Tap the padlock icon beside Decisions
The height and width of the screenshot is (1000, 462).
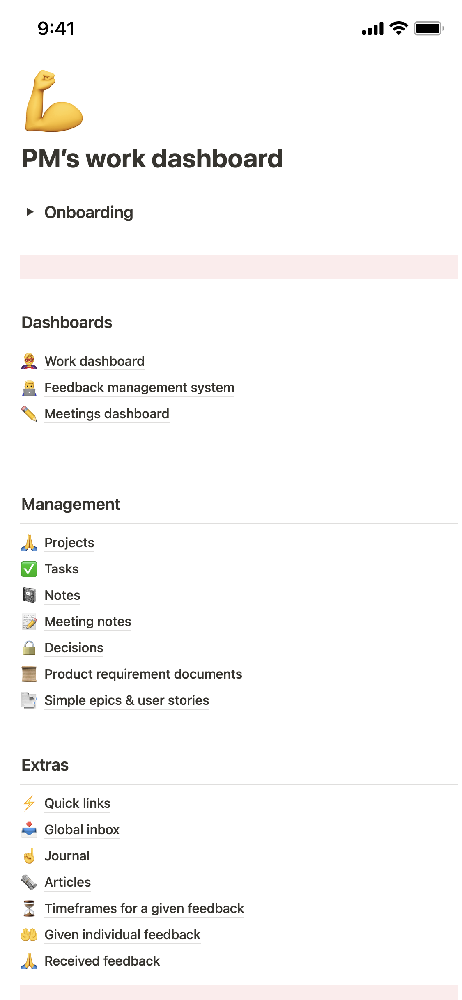(x=29, y=648)
